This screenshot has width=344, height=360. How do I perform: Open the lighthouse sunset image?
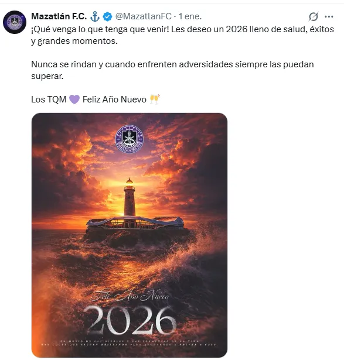coord(130,235)
